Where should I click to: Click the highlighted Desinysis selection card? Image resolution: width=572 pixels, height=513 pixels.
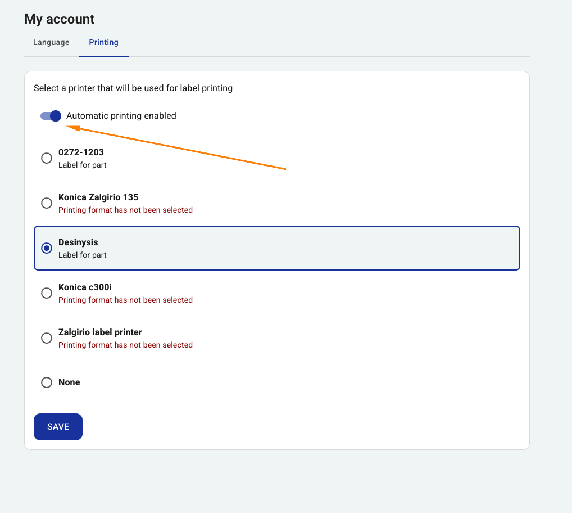[277, 248]
